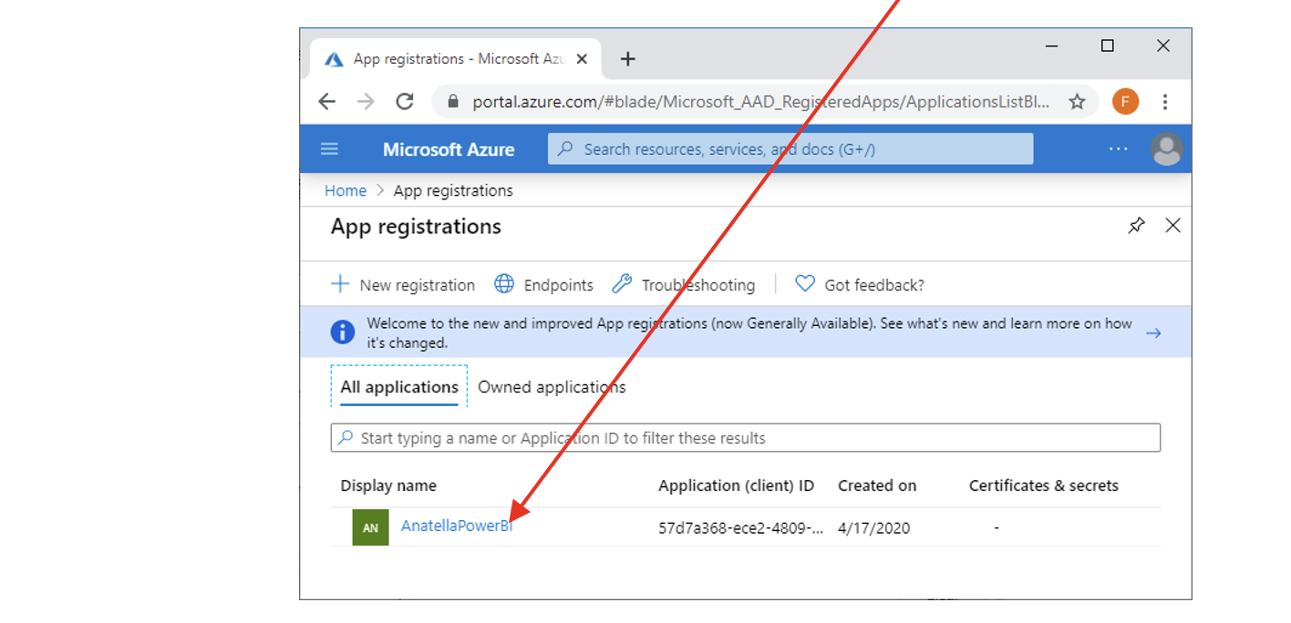The image size is (1291, 623).
Task: Open Troubleshooting
Action: click(684, 285)
